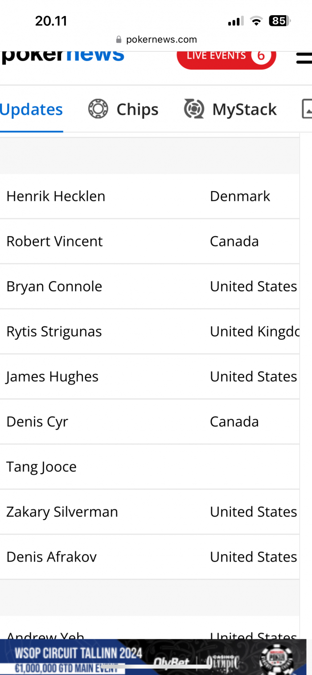Open the LIVE EVENTS button
The width and height of the screenshot is (312, 675).
click(226, 56)
